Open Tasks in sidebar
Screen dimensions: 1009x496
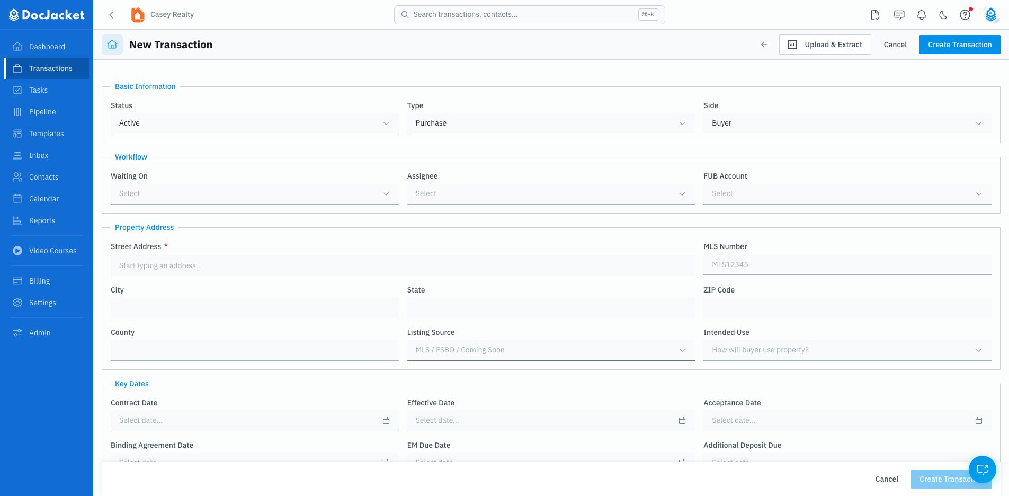tap(47, 90)
